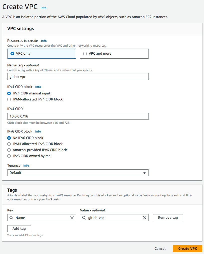The image size is (204, 254).
Task: Clear the gitlab-vpc Value field with X icon
Action: click(144, 217)
